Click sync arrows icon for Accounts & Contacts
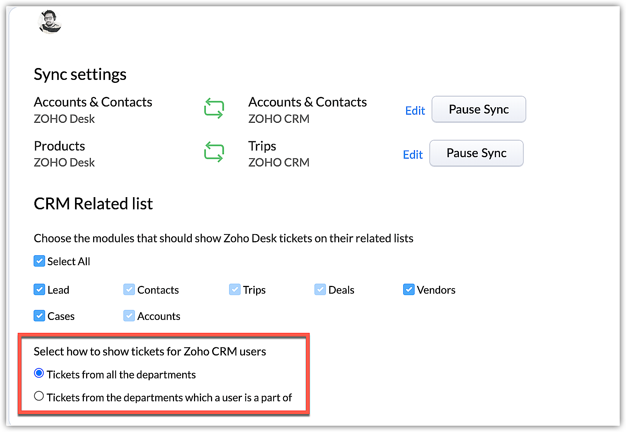 click(x=214, y=108)
